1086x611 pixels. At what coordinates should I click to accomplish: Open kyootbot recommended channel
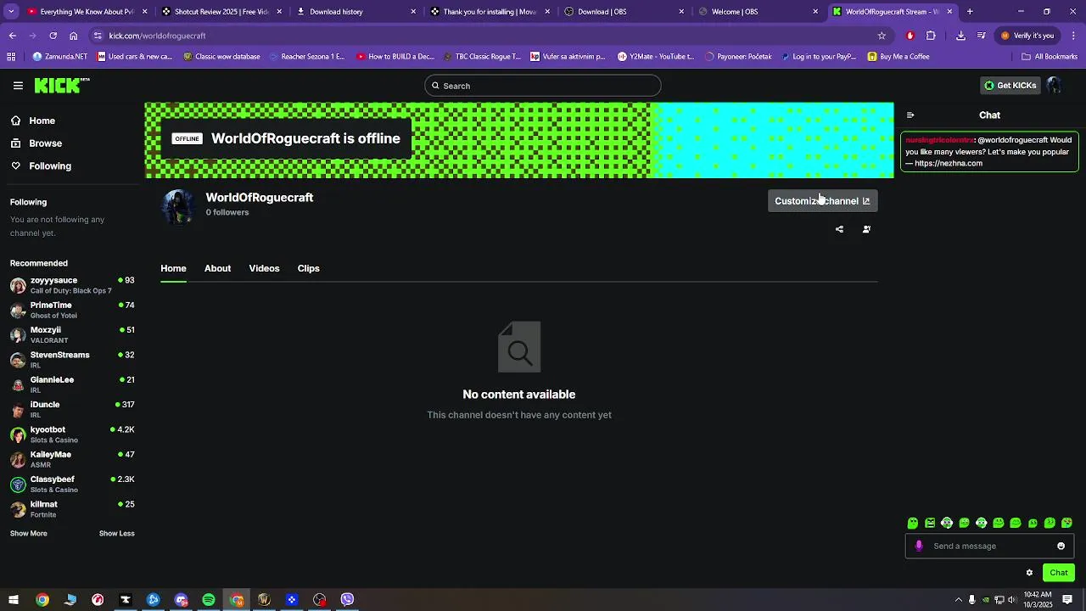pyautogui.click(x=72, y=434)
